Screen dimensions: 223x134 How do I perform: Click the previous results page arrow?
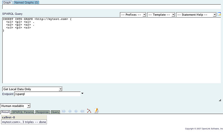click(70, 111)
